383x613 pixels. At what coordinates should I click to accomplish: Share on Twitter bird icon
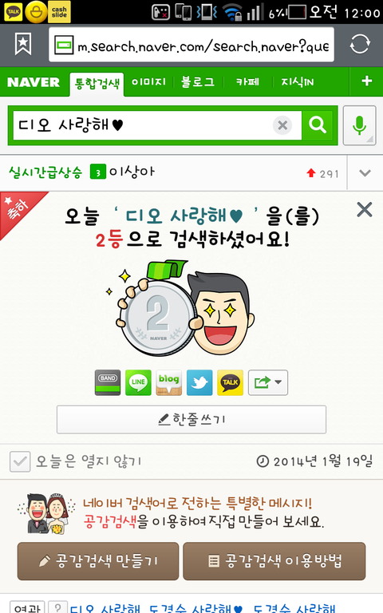click(199, 383)
